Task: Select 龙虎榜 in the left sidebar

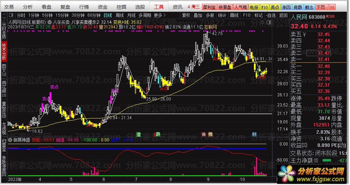Action: (4, 128)
